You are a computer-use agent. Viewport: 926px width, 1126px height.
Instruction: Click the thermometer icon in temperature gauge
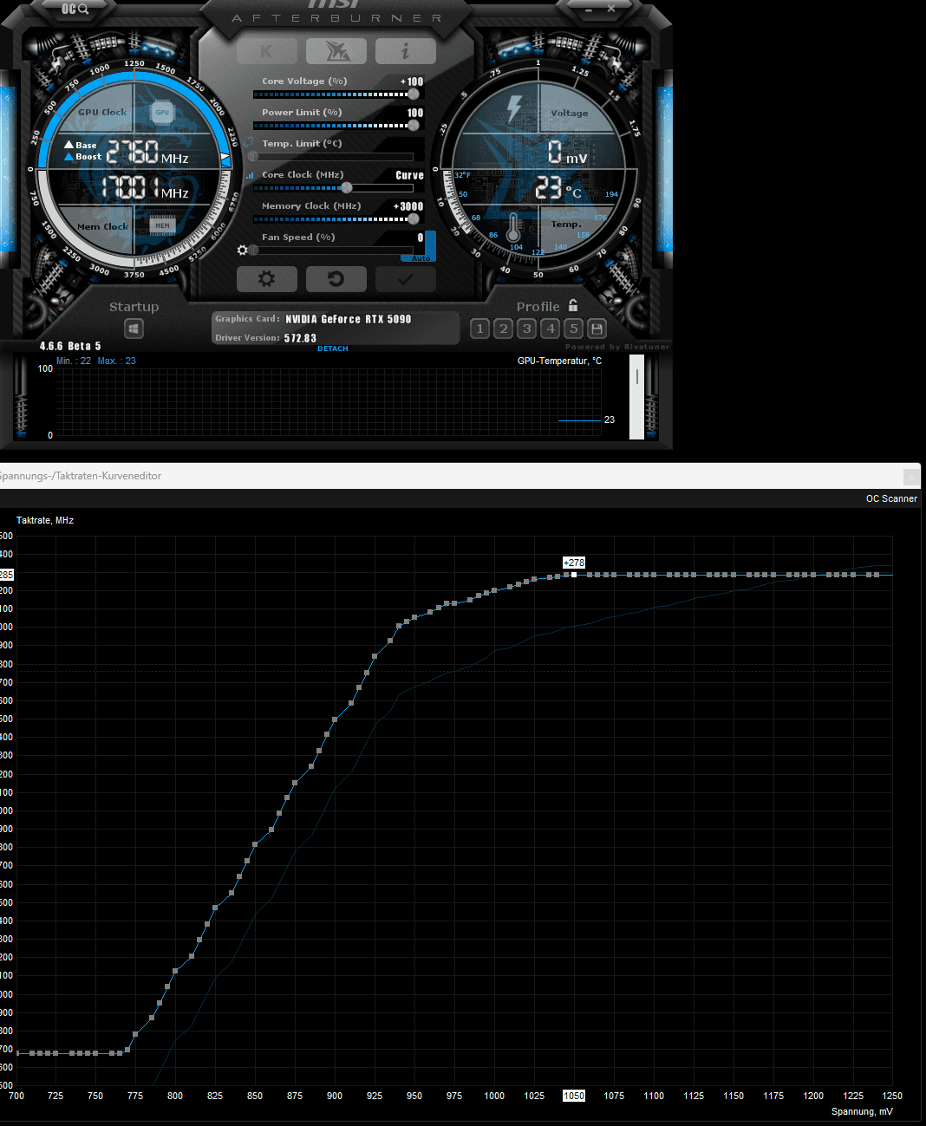coord(513,229)
